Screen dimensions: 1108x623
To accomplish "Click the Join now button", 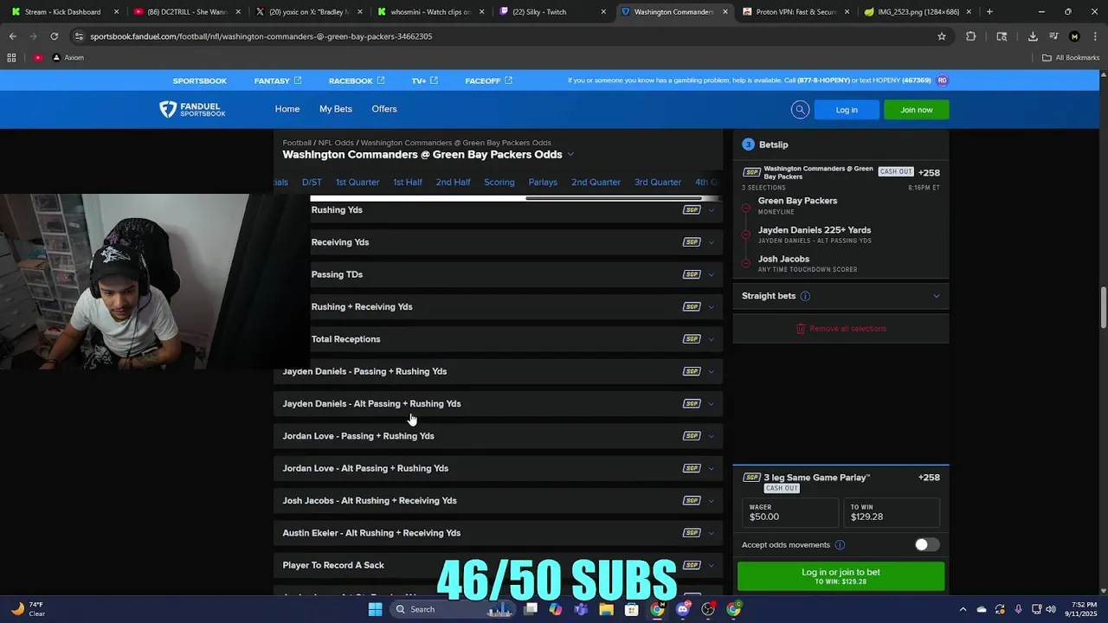I will 916,110.
